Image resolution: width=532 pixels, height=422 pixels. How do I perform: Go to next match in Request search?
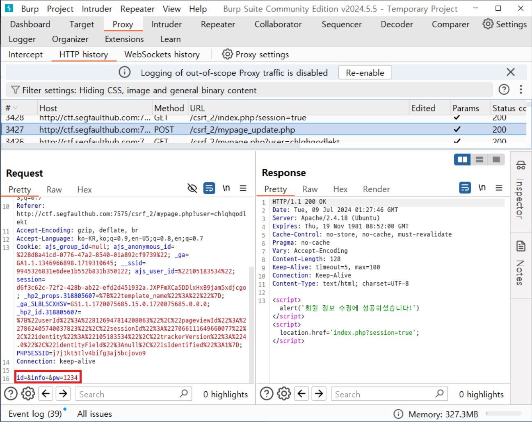coord(63,394)
